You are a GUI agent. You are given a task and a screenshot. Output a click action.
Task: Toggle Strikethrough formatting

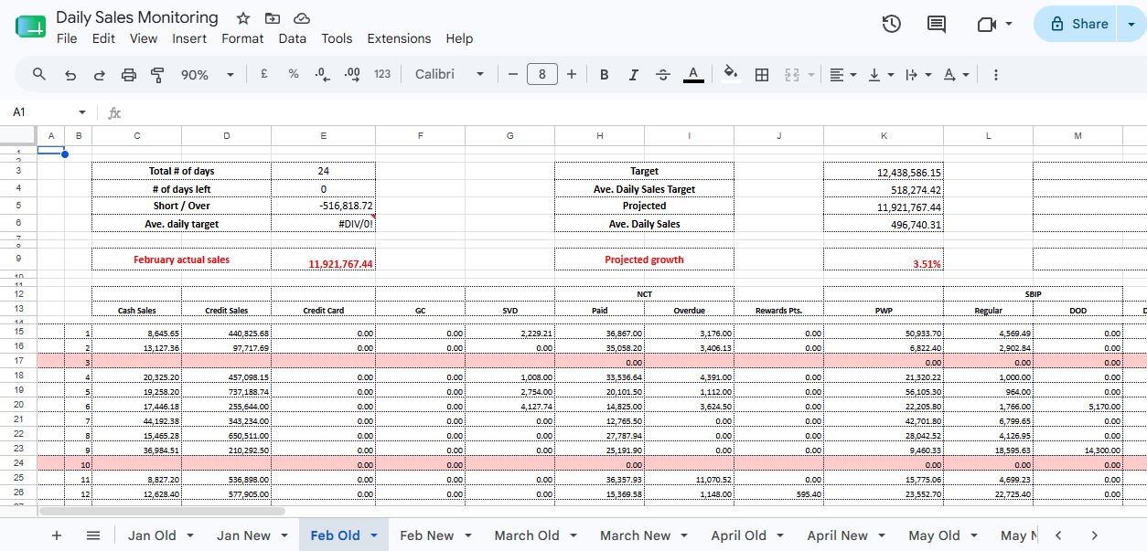point(663,75)
